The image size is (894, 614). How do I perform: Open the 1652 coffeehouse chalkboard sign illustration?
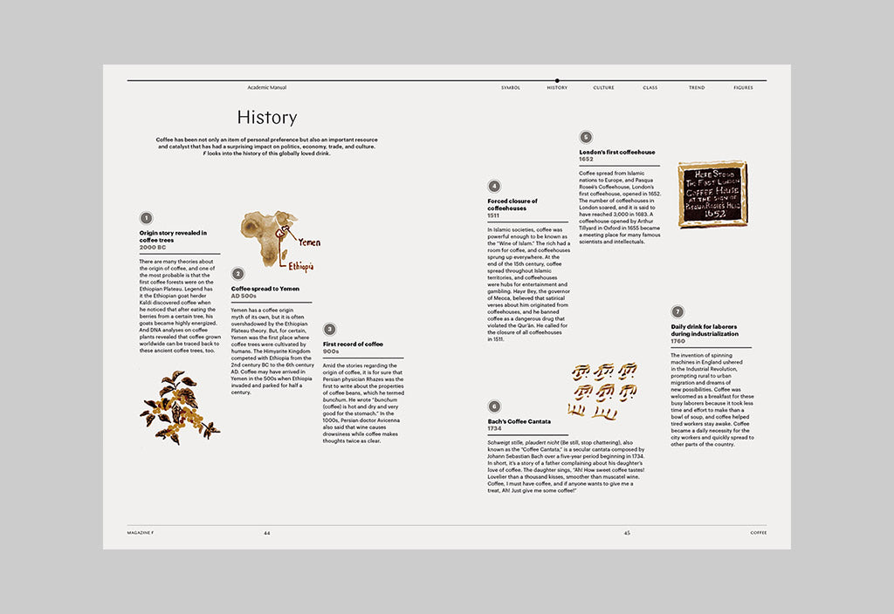click(712, 194)
